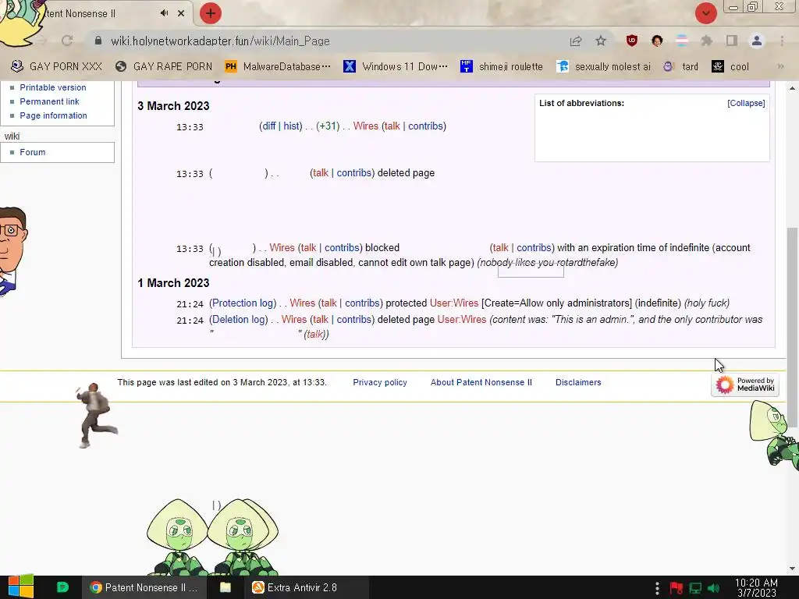The width and height of the screenshot is (799, 599).
Task: Open talk link in the deleted page 13:33 row
Action: point(321,172)
